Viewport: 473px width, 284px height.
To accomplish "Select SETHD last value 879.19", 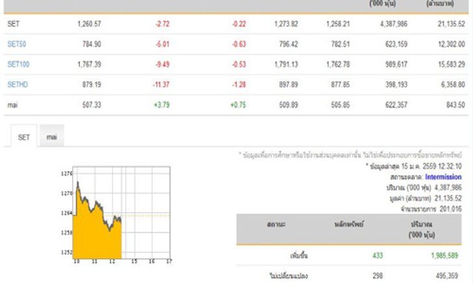I will click(92, 84).
